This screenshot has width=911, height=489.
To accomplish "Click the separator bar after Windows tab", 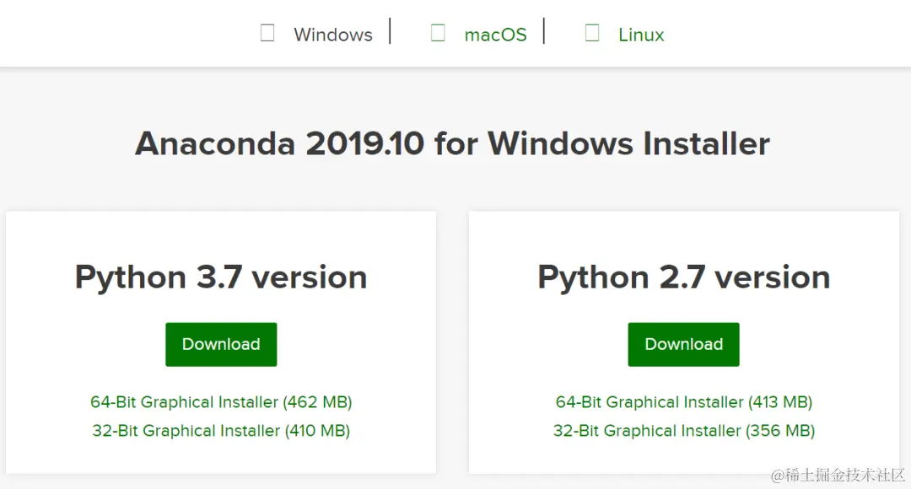I will 390,30.
